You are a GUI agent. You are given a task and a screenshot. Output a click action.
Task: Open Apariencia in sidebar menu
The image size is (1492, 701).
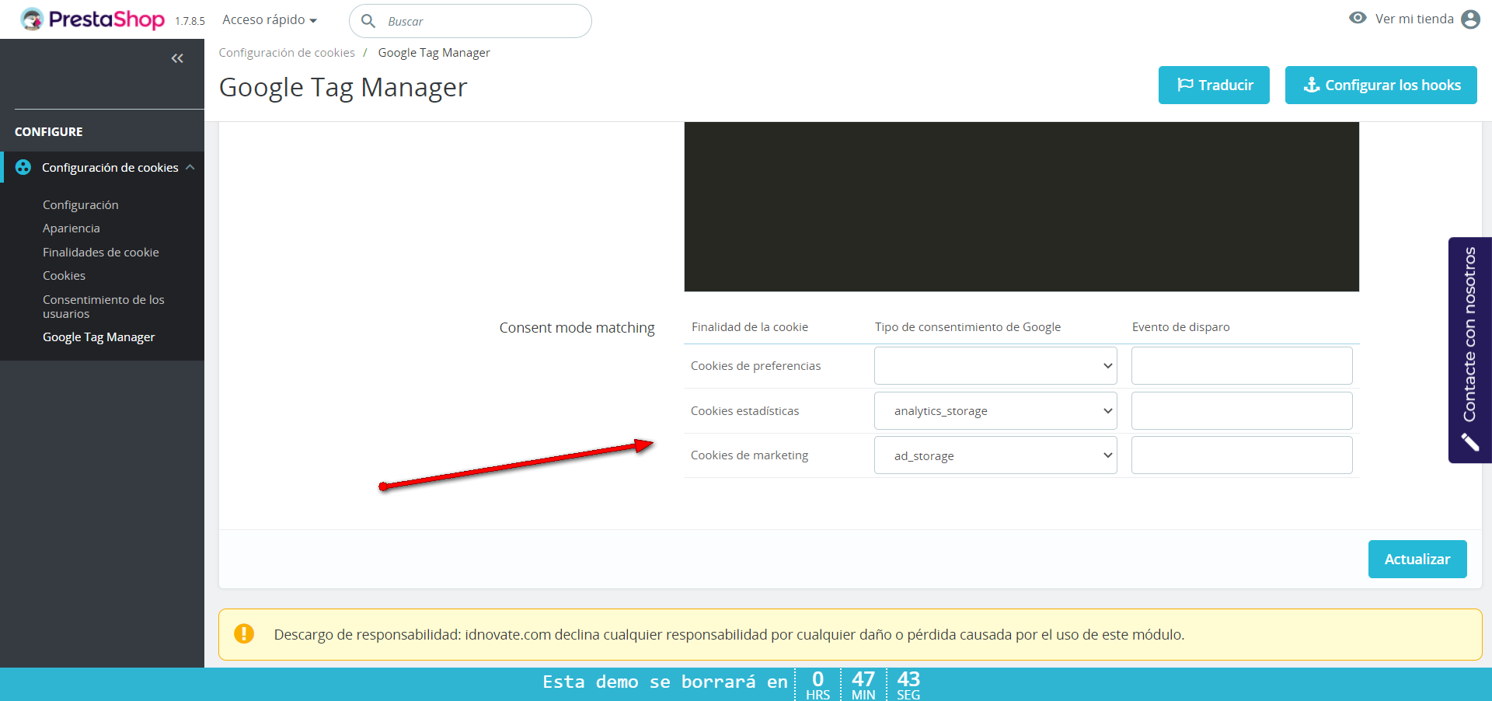71,228
